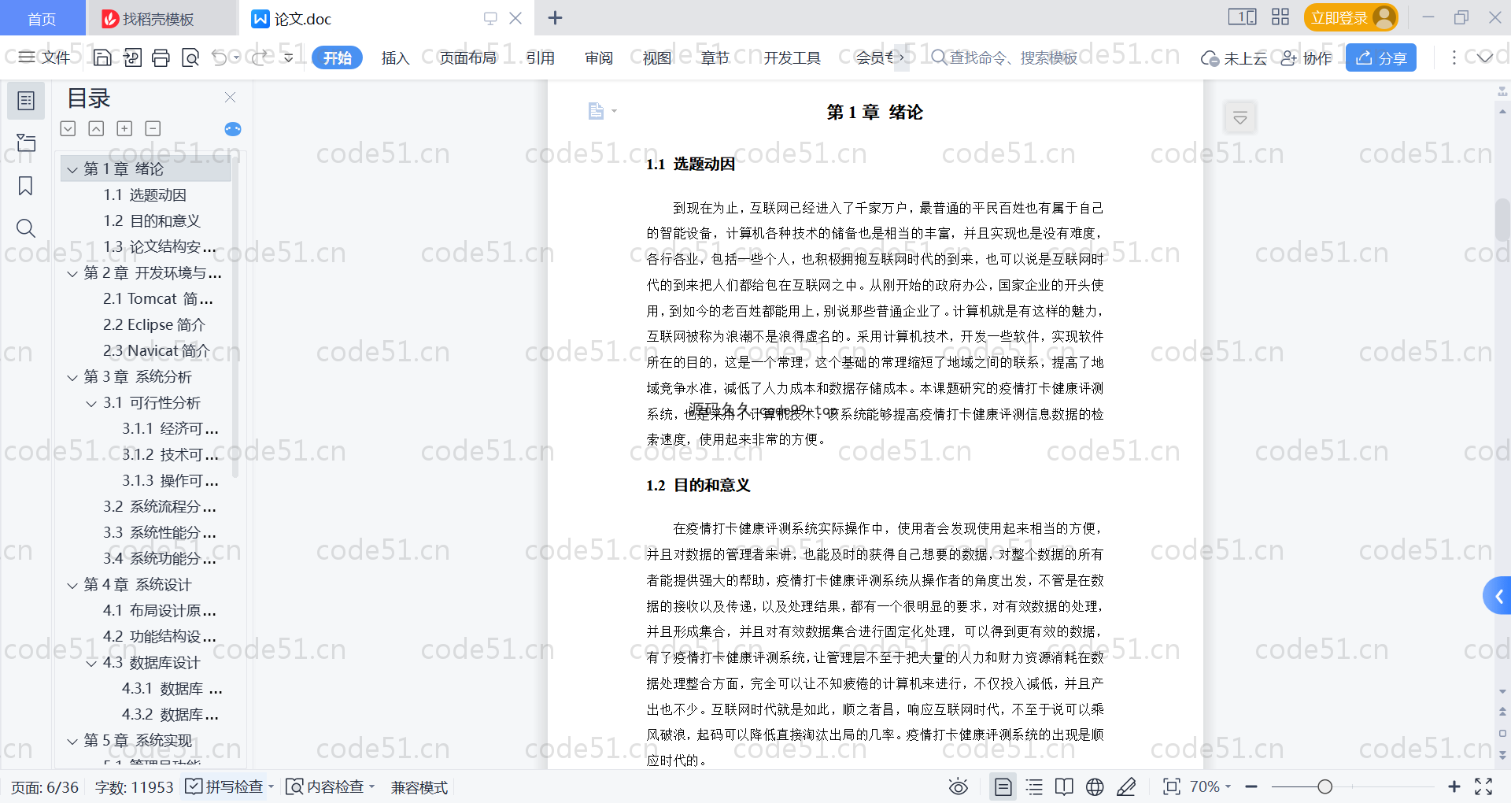1511x803 pixels.
Task: Select the 开始 ribbon tab
Action: coord(337,57)
